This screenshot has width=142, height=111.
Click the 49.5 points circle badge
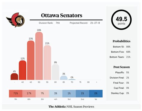pyautogui.click(x=121, y=20)
